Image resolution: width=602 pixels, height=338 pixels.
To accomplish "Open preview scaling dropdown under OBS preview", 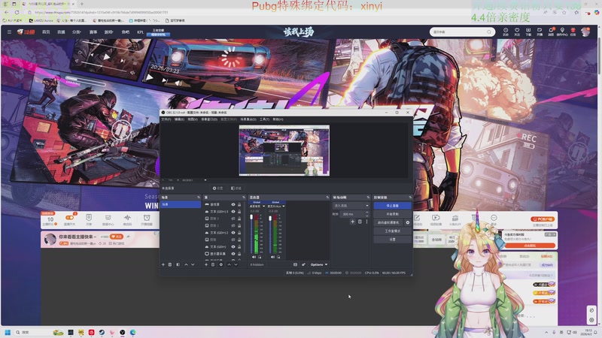I will click(x=205, y=180).
